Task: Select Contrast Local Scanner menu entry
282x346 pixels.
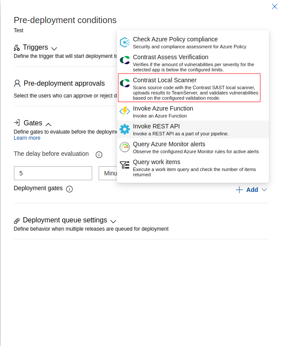Action: coord(189,88)
